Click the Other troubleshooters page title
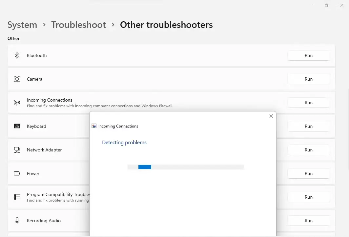This screenshot has width=349, height=237. [x=166, y=25]
